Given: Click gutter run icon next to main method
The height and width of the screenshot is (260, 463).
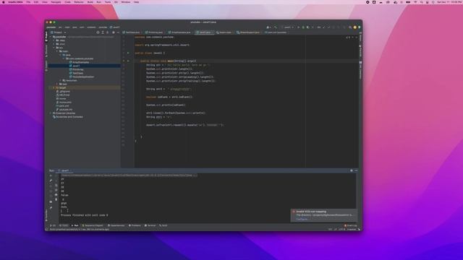Looking at the screenshot, I should [x=128, y=61].
